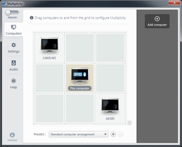Select the This computer monitor icon
The image size is (182, 147).
(80, 76)
